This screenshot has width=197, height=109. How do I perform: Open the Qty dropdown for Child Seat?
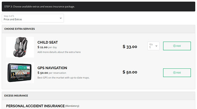153,46
